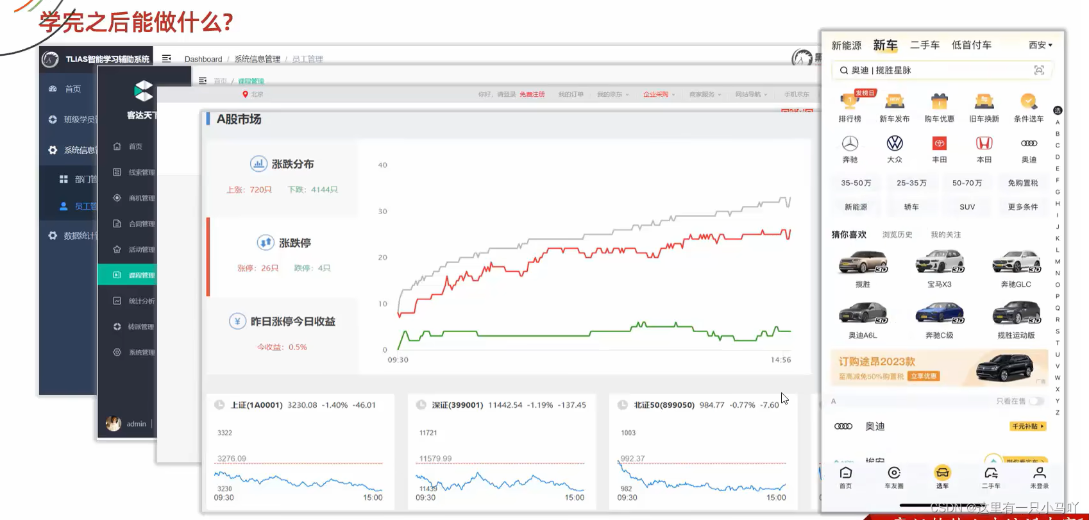1089x520 pixels.
Task: Open the 宝马X3 car thumbnail
Action: pyautogui.click(x=940, y=262)
